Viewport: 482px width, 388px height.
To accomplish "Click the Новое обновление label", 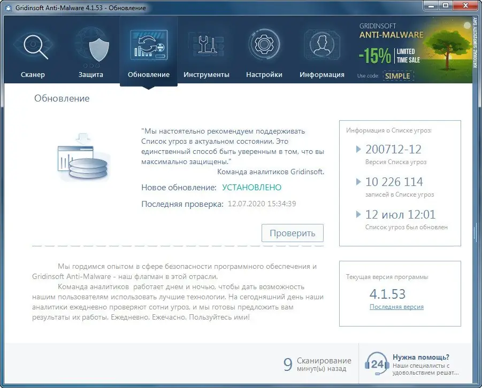I will (179, 188).
